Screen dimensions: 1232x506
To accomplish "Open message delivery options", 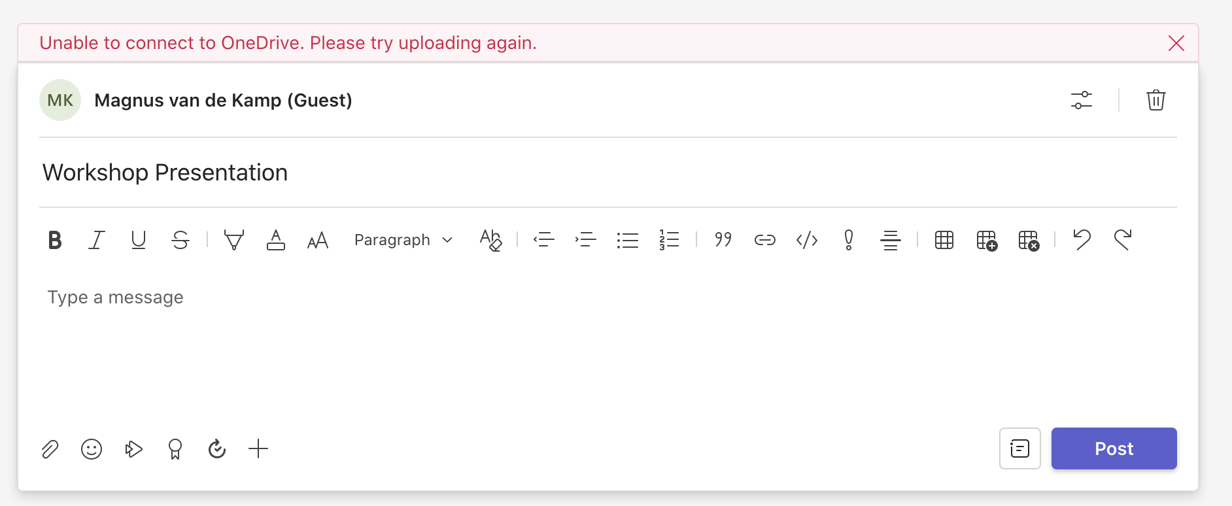I will coord(1082,100).
